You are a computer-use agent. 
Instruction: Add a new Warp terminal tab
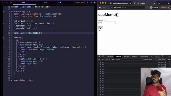pos(60,2)
